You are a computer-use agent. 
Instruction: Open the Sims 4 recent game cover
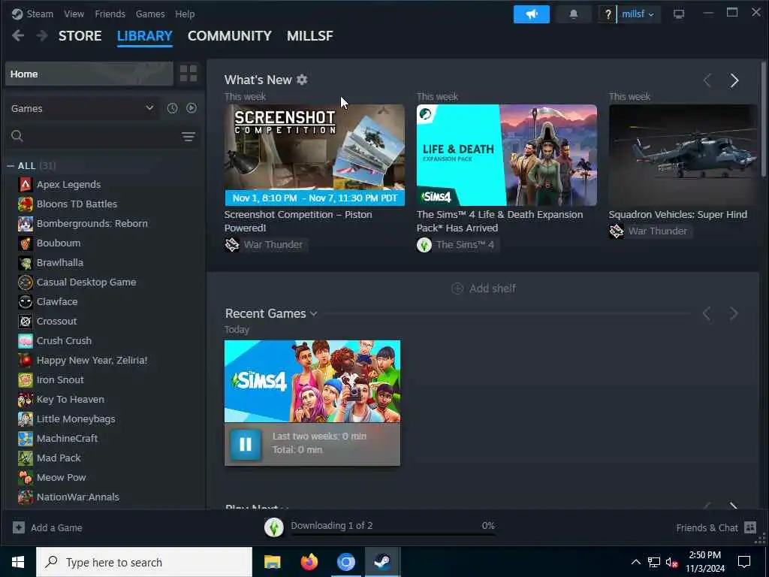click(312, 381)
